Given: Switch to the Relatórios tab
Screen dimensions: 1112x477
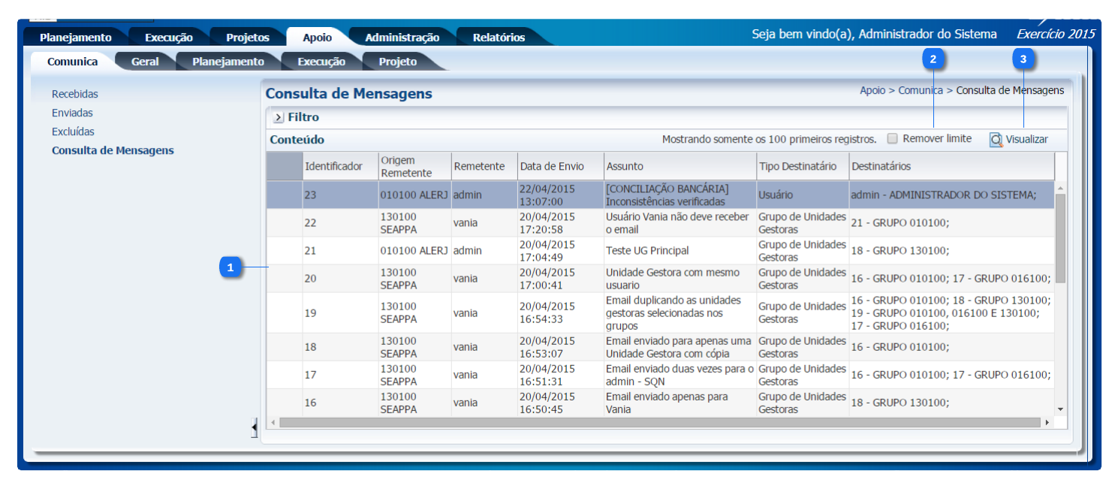Looking at the screenshot, I should pyautogui.click(x=499, y=38).
